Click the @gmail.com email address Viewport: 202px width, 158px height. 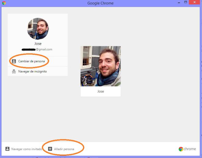point(37,49)
